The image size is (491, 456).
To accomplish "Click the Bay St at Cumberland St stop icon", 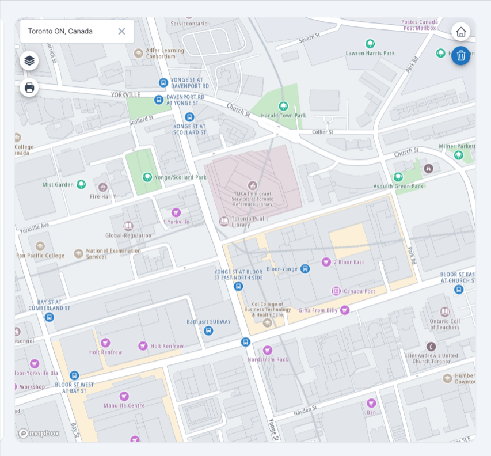I will point(49,317).
